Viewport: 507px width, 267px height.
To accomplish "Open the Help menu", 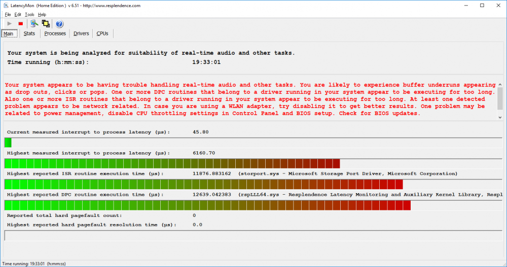I will [42, 15].
